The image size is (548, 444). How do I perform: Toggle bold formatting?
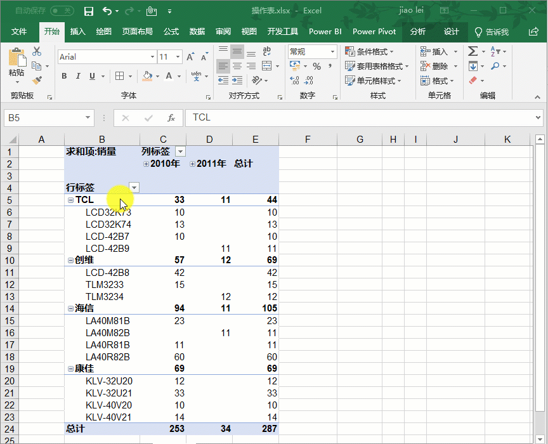point(64,75)
